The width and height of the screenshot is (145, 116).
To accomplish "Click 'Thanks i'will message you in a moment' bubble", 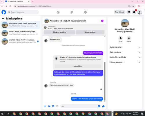I will 87,99.
